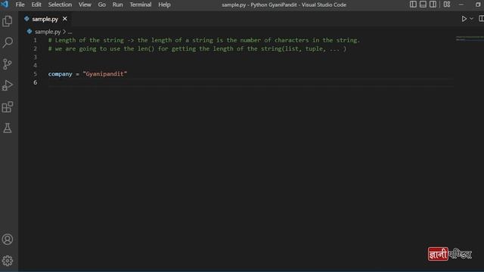The height and width of the screenshot is (272, 484).
Task: Open the Search view
Action: 8,42
